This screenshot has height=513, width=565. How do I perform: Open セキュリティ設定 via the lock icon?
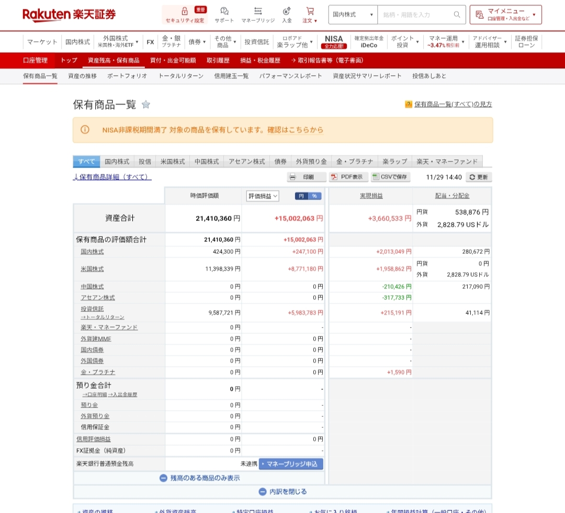tap(185, 11)
